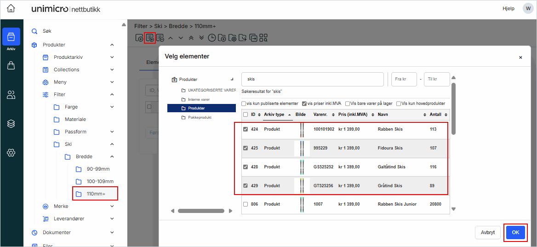The height and width of the screenshot is (247, 537).
Task: Check the 806 Rabben Skis Junior checkbox
Action: tap(246, 204)
